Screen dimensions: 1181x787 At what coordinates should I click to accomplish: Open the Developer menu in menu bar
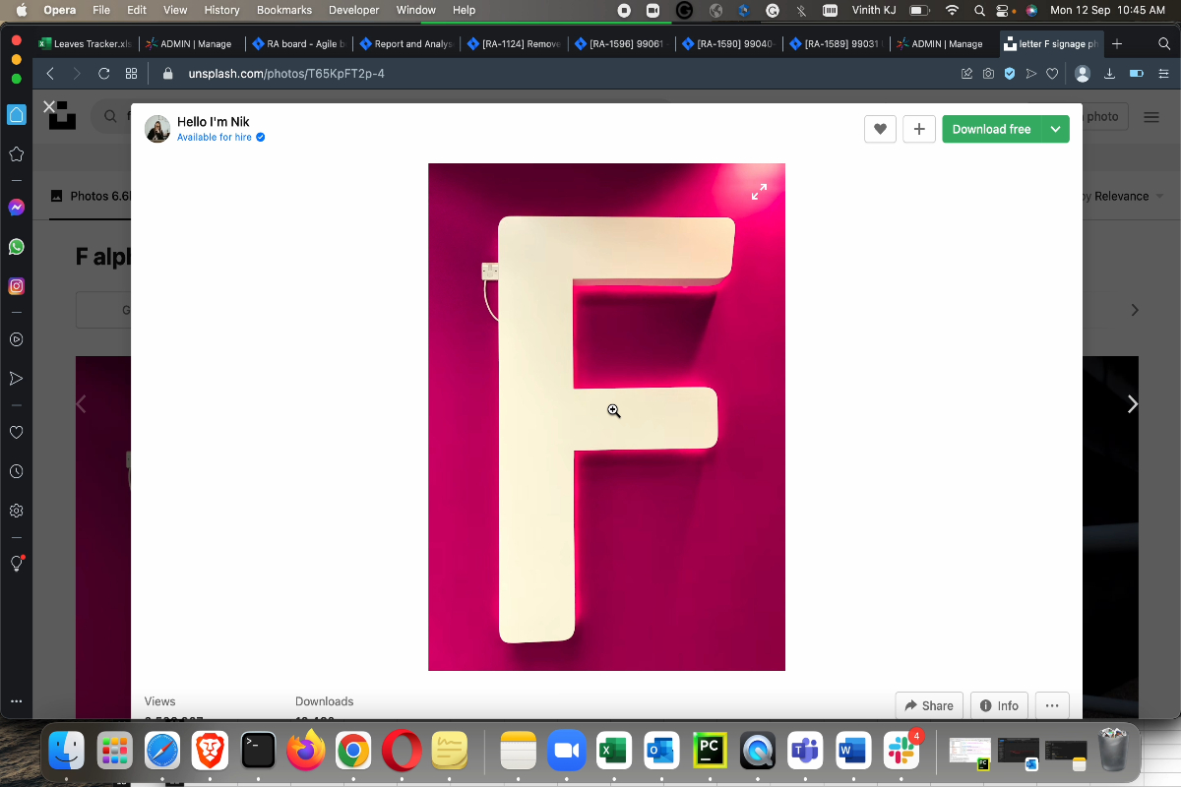353,10
